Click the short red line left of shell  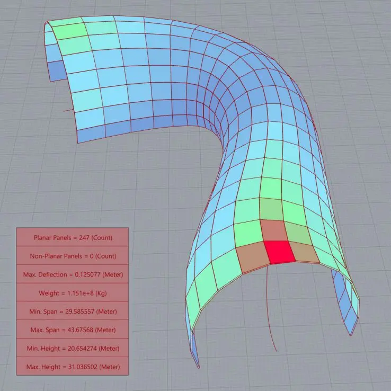point(68,110)
